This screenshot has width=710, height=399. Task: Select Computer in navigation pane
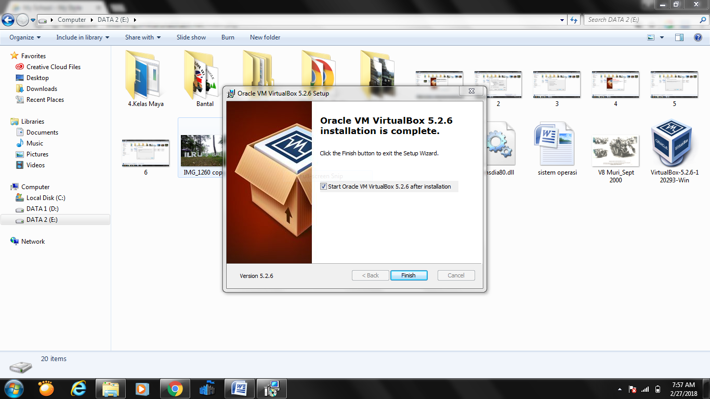[35, 187]
